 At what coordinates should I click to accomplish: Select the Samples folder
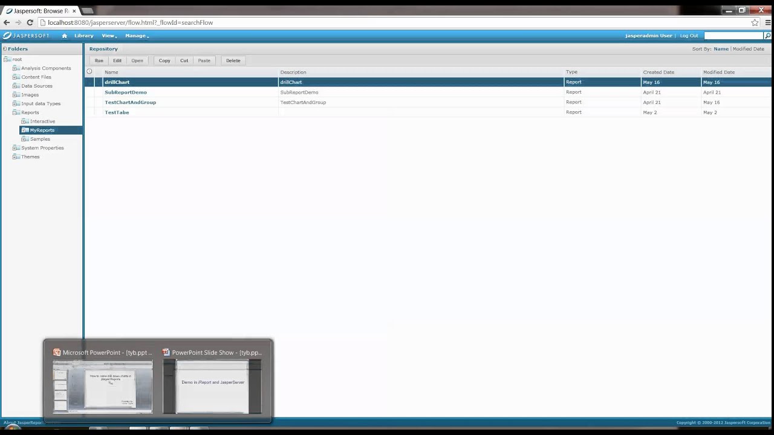40,139
